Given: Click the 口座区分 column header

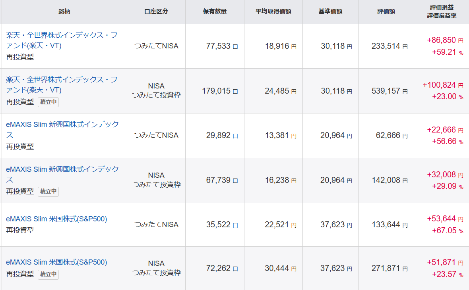Looking at the screenshot, I should [x=156, y=12].
